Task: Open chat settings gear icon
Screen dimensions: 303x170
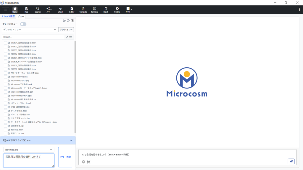Action: [x=83, y=162]
